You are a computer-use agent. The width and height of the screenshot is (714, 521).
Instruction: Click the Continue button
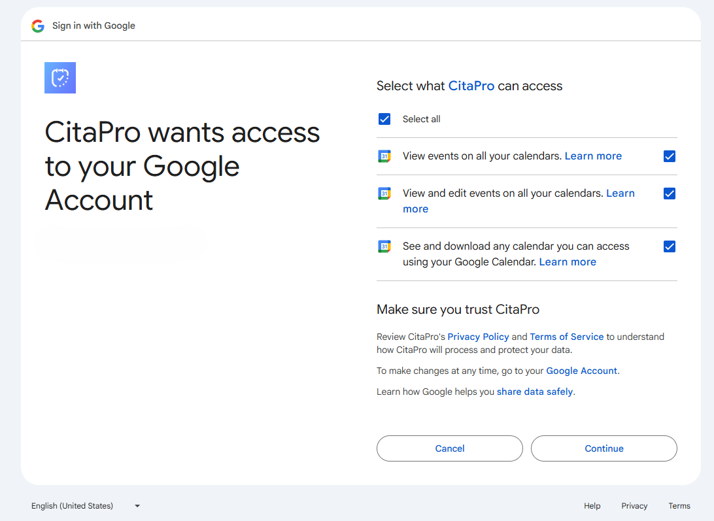pos(603,448)
